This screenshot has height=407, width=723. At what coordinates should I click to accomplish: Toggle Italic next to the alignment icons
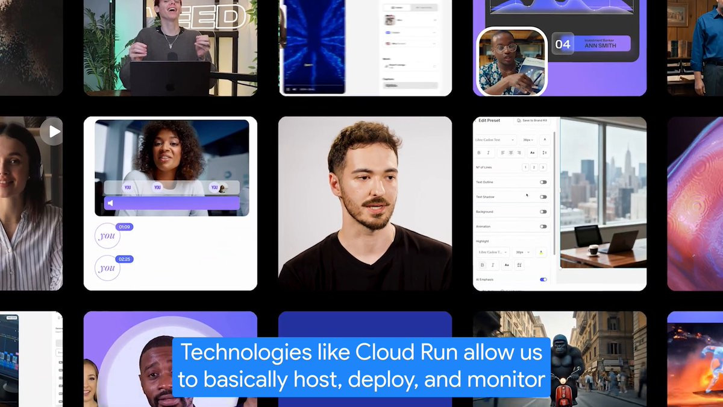(x=488, y=153)
